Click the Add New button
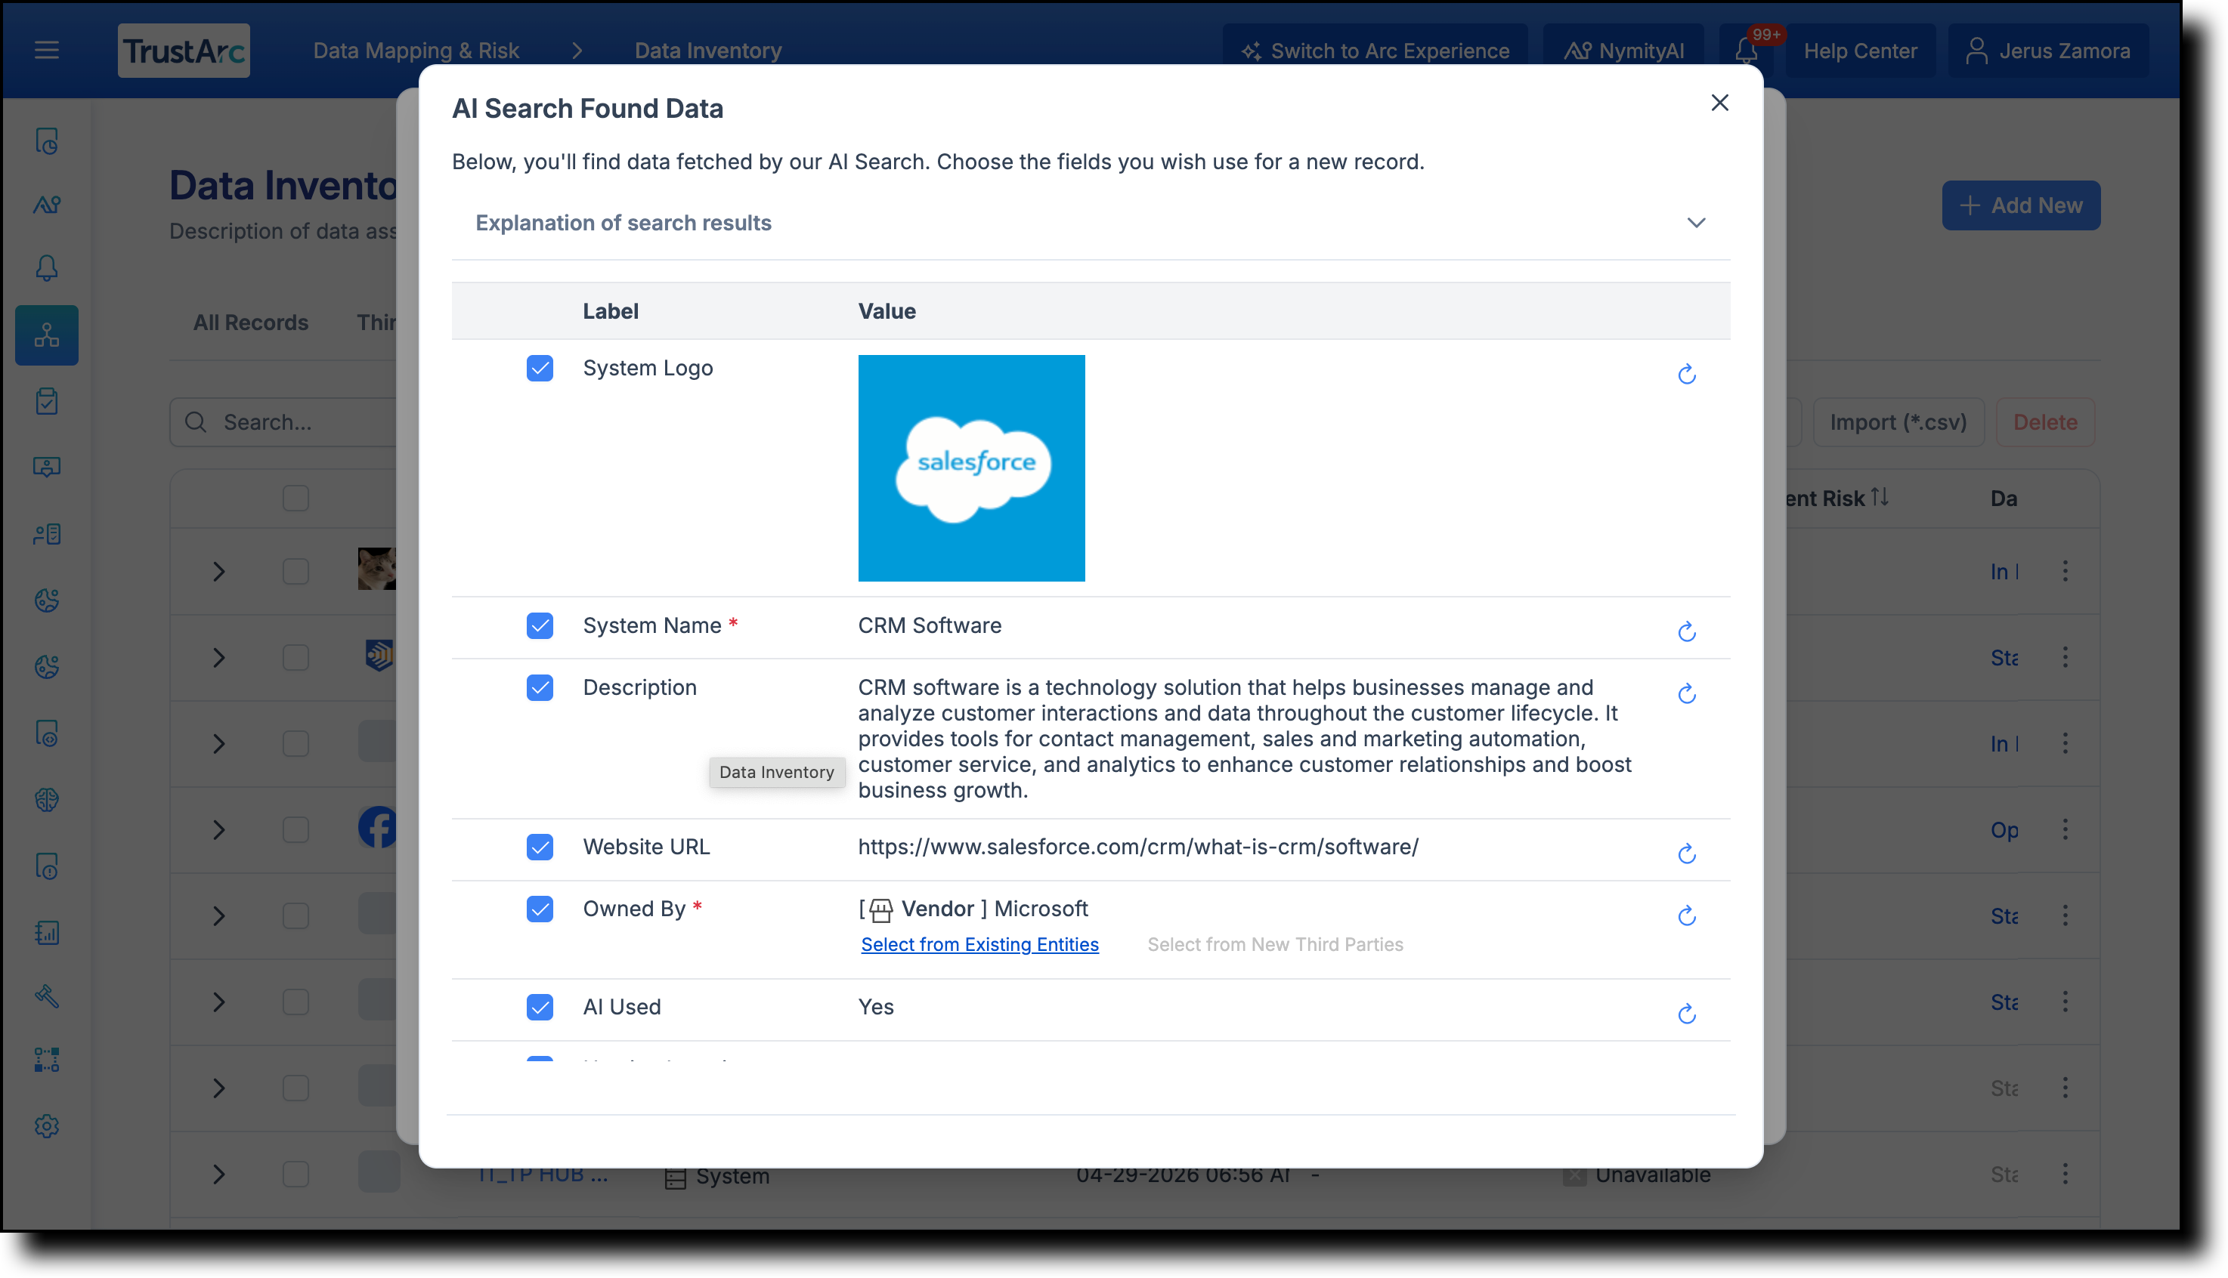Screen dimensions: 2228x1278 2021,205
